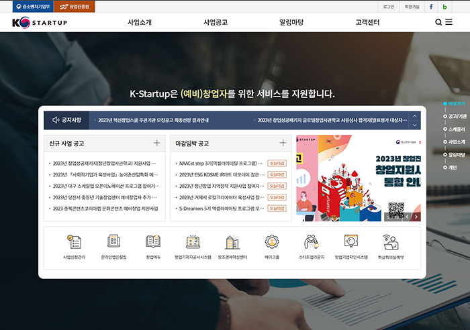Jump to 알림마당 section in side nav
Image resolution: width=470 pixels, height=330 pixels.
coord(455,154)
